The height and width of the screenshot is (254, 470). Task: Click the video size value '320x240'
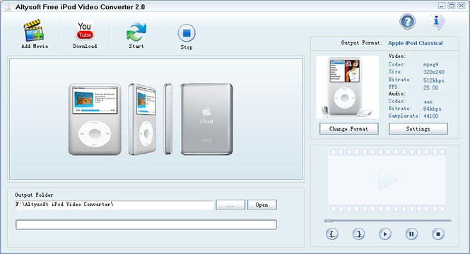[x=434, y=72]
